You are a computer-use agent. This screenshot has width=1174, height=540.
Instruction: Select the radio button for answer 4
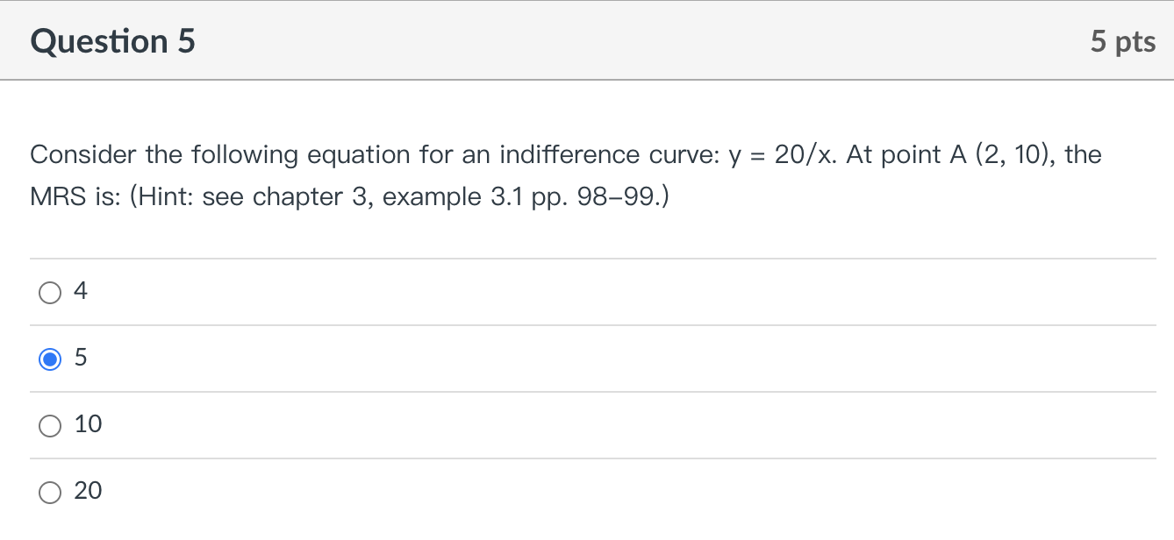[50, 292]
